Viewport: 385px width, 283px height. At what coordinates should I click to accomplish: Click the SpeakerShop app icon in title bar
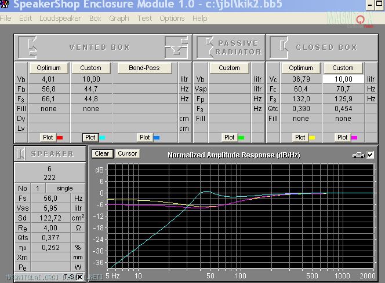(x=6, y=6)
